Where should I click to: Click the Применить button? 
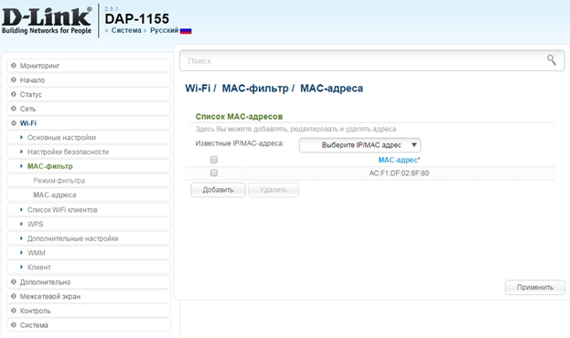click(535, 287)
